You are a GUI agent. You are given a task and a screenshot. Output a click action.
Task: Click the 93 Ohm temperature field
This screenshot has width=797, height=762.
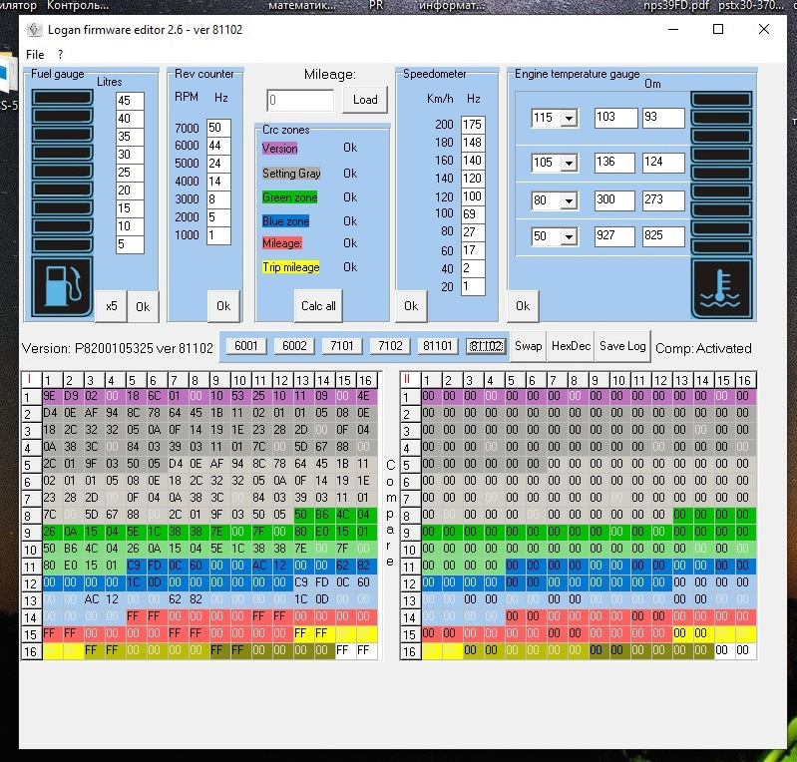[663, 118]
